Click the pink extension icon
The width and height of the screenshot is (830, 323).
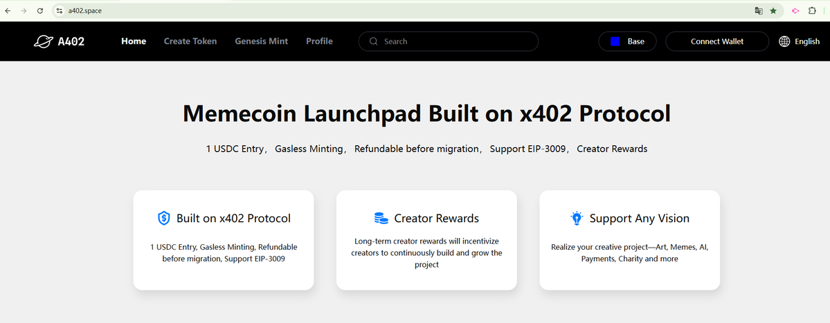click(x=795, y=10)
